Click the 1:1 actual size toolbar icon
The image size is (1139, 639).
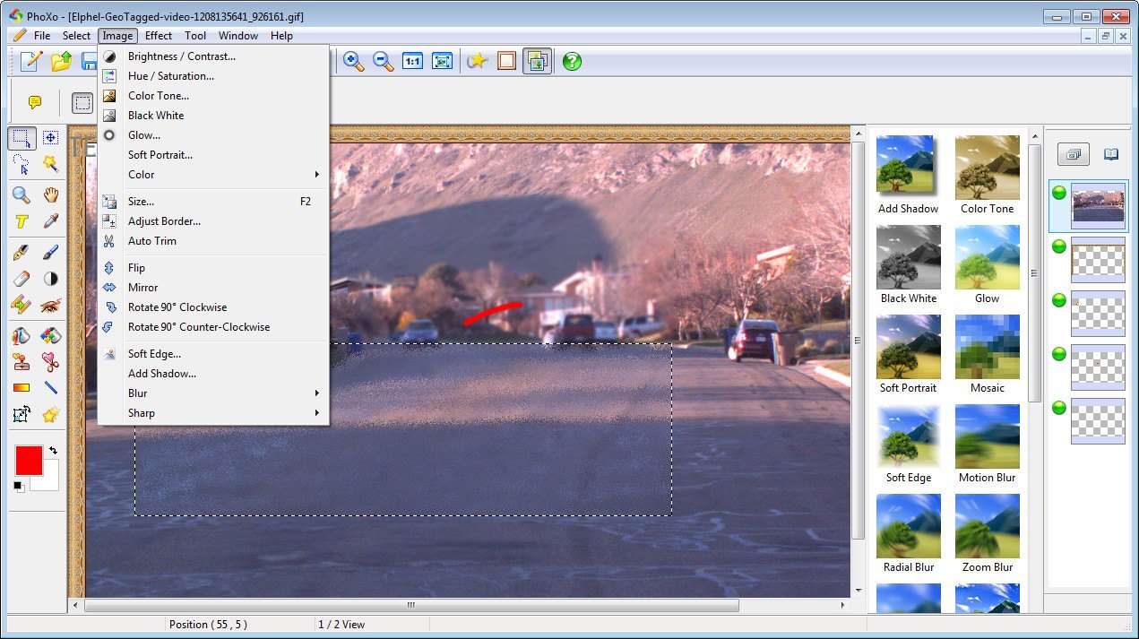(412, 61)
